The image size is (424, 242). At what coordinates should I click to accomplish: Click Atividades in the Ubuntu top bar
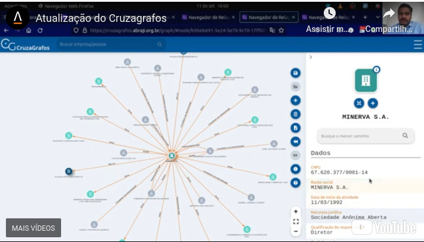coord(15,6)
